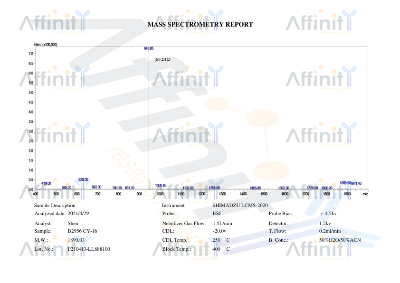The height and width of the screenshot is (283, 400).
Task: Click the 1000.85 peak label
Action: pos(161,185)
